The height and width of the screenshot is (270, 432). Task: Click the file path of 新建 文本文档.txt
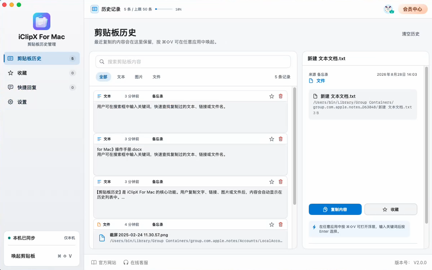(x=362, y=105)
